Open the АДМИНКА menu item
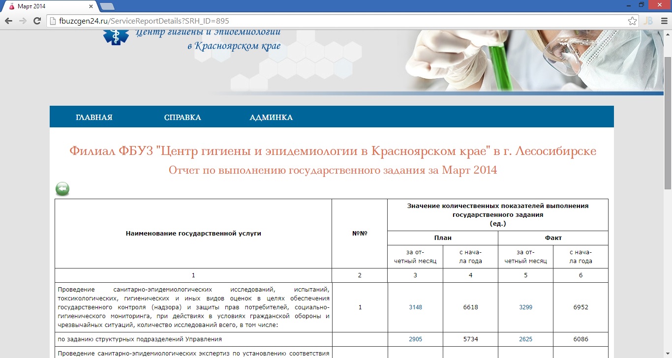The width and height of the screenshot is (672, 358). [x=271, y=118]
